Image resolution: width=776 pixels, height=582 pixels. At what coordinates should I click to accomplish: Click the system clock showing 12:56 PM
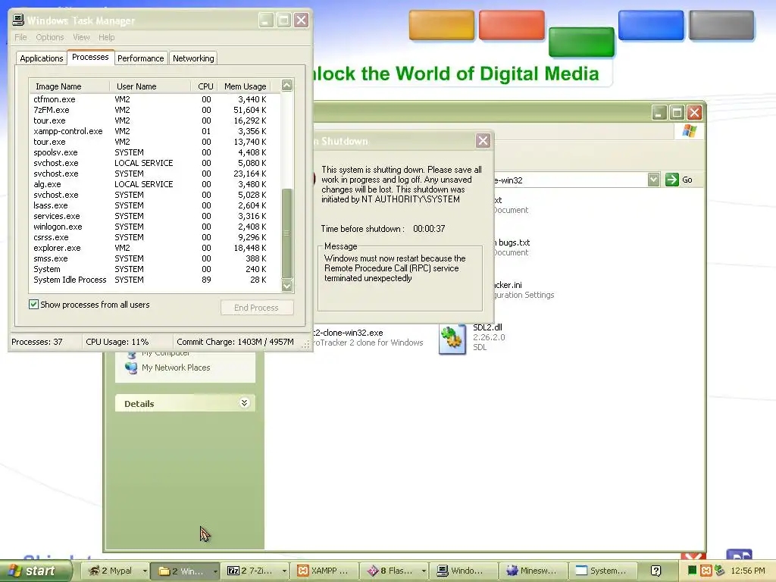point(748,571)
